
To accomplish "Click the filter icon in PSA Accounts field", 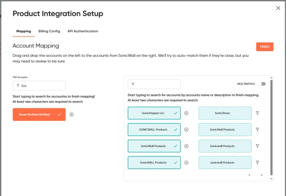I will coord(18,85).
